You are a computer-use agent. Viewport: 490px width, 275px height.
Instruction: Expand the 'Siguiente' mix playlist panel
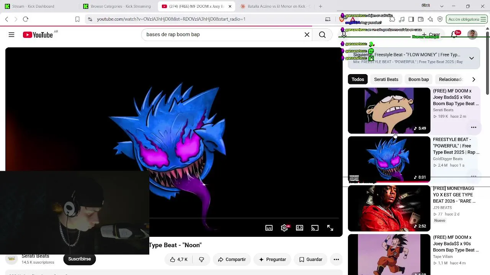pos(472,58)
